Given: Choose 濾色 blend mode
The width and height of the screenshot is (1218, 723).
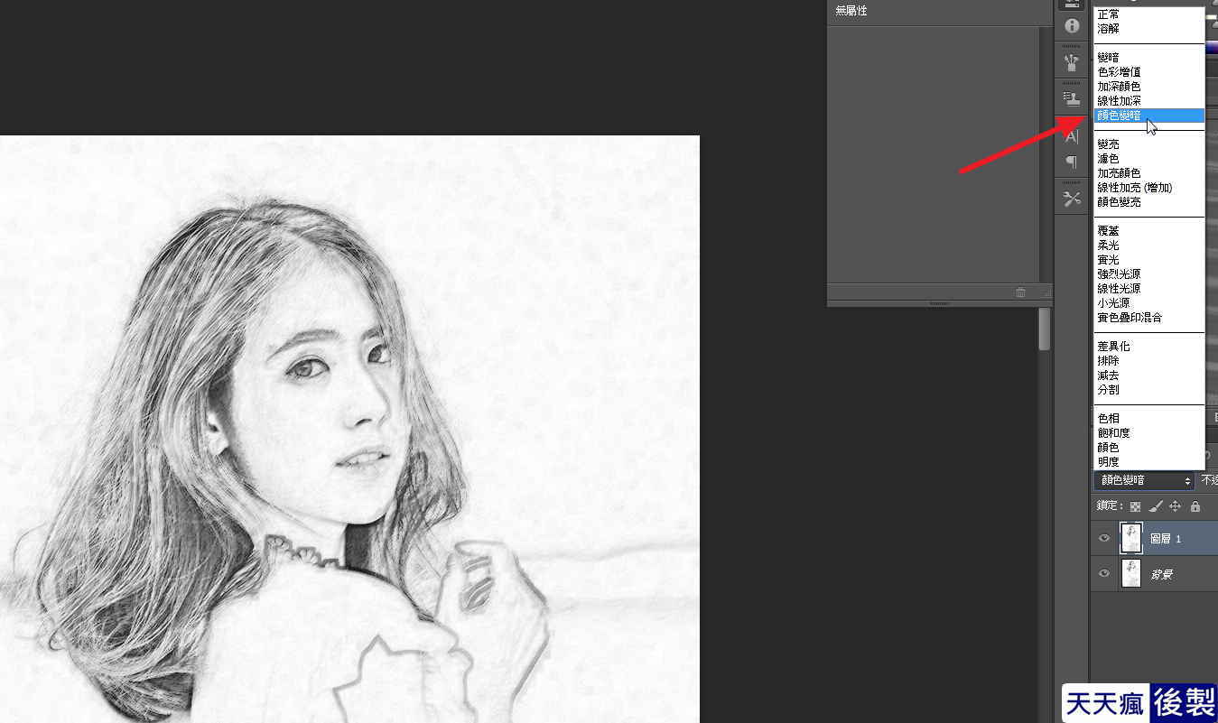Looking at the screenshot, I should tap(1149, 159).
